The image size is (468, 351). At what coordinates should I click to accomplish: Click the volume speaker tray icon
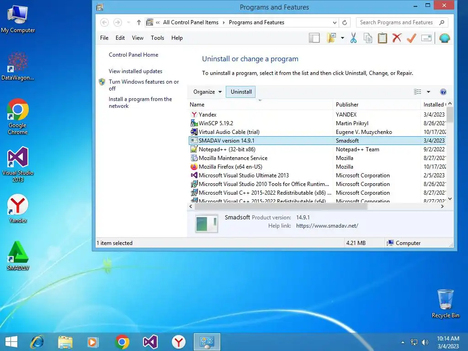pos(425,342)
